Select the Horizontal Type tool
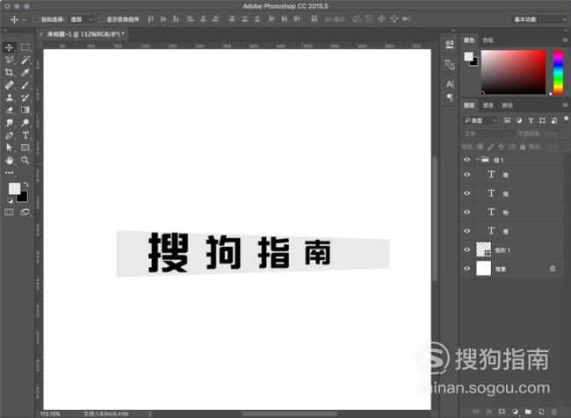This screenshot has height=418, width=571. click(x=25, y=135)
